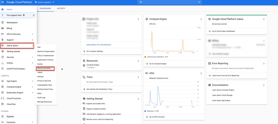
Task: Open the hamburger navigation menu
Action: click(2, 2)
